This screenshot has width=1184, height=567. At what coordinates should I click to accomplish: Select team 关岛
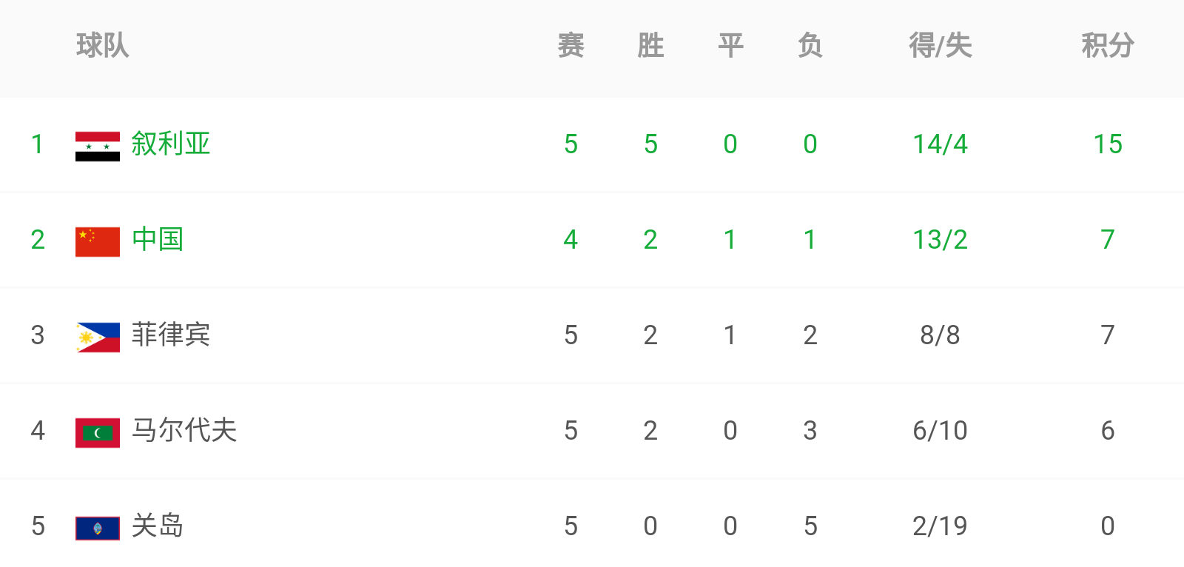coord(158,526)
